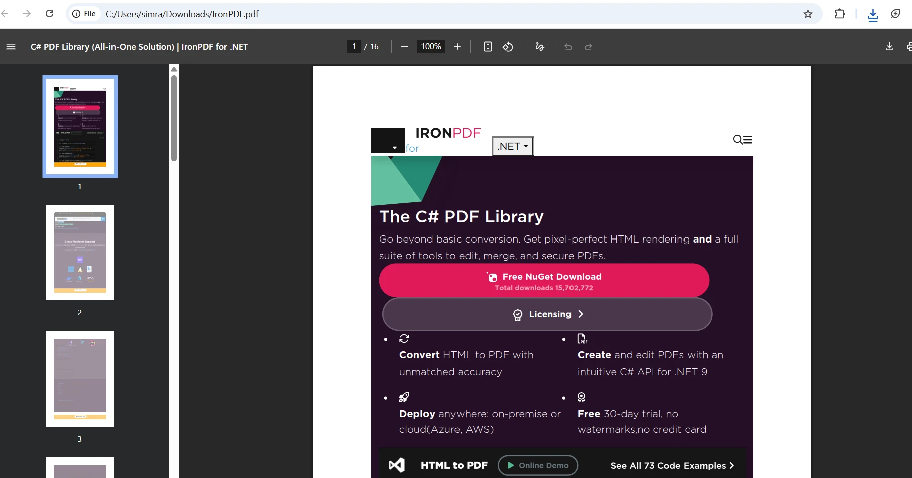
Task: Click the Free NuGet Download button
Action: [x=544, y=280]
